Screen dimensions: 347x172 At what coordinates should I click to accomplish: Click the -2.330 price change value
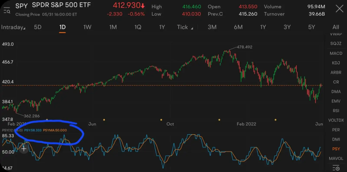pos(115,14)
